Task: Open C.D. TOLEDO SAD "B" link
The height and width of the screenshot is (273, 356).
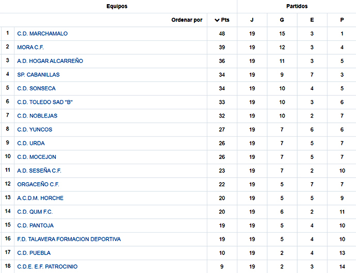Action: [x=45, y=102]
